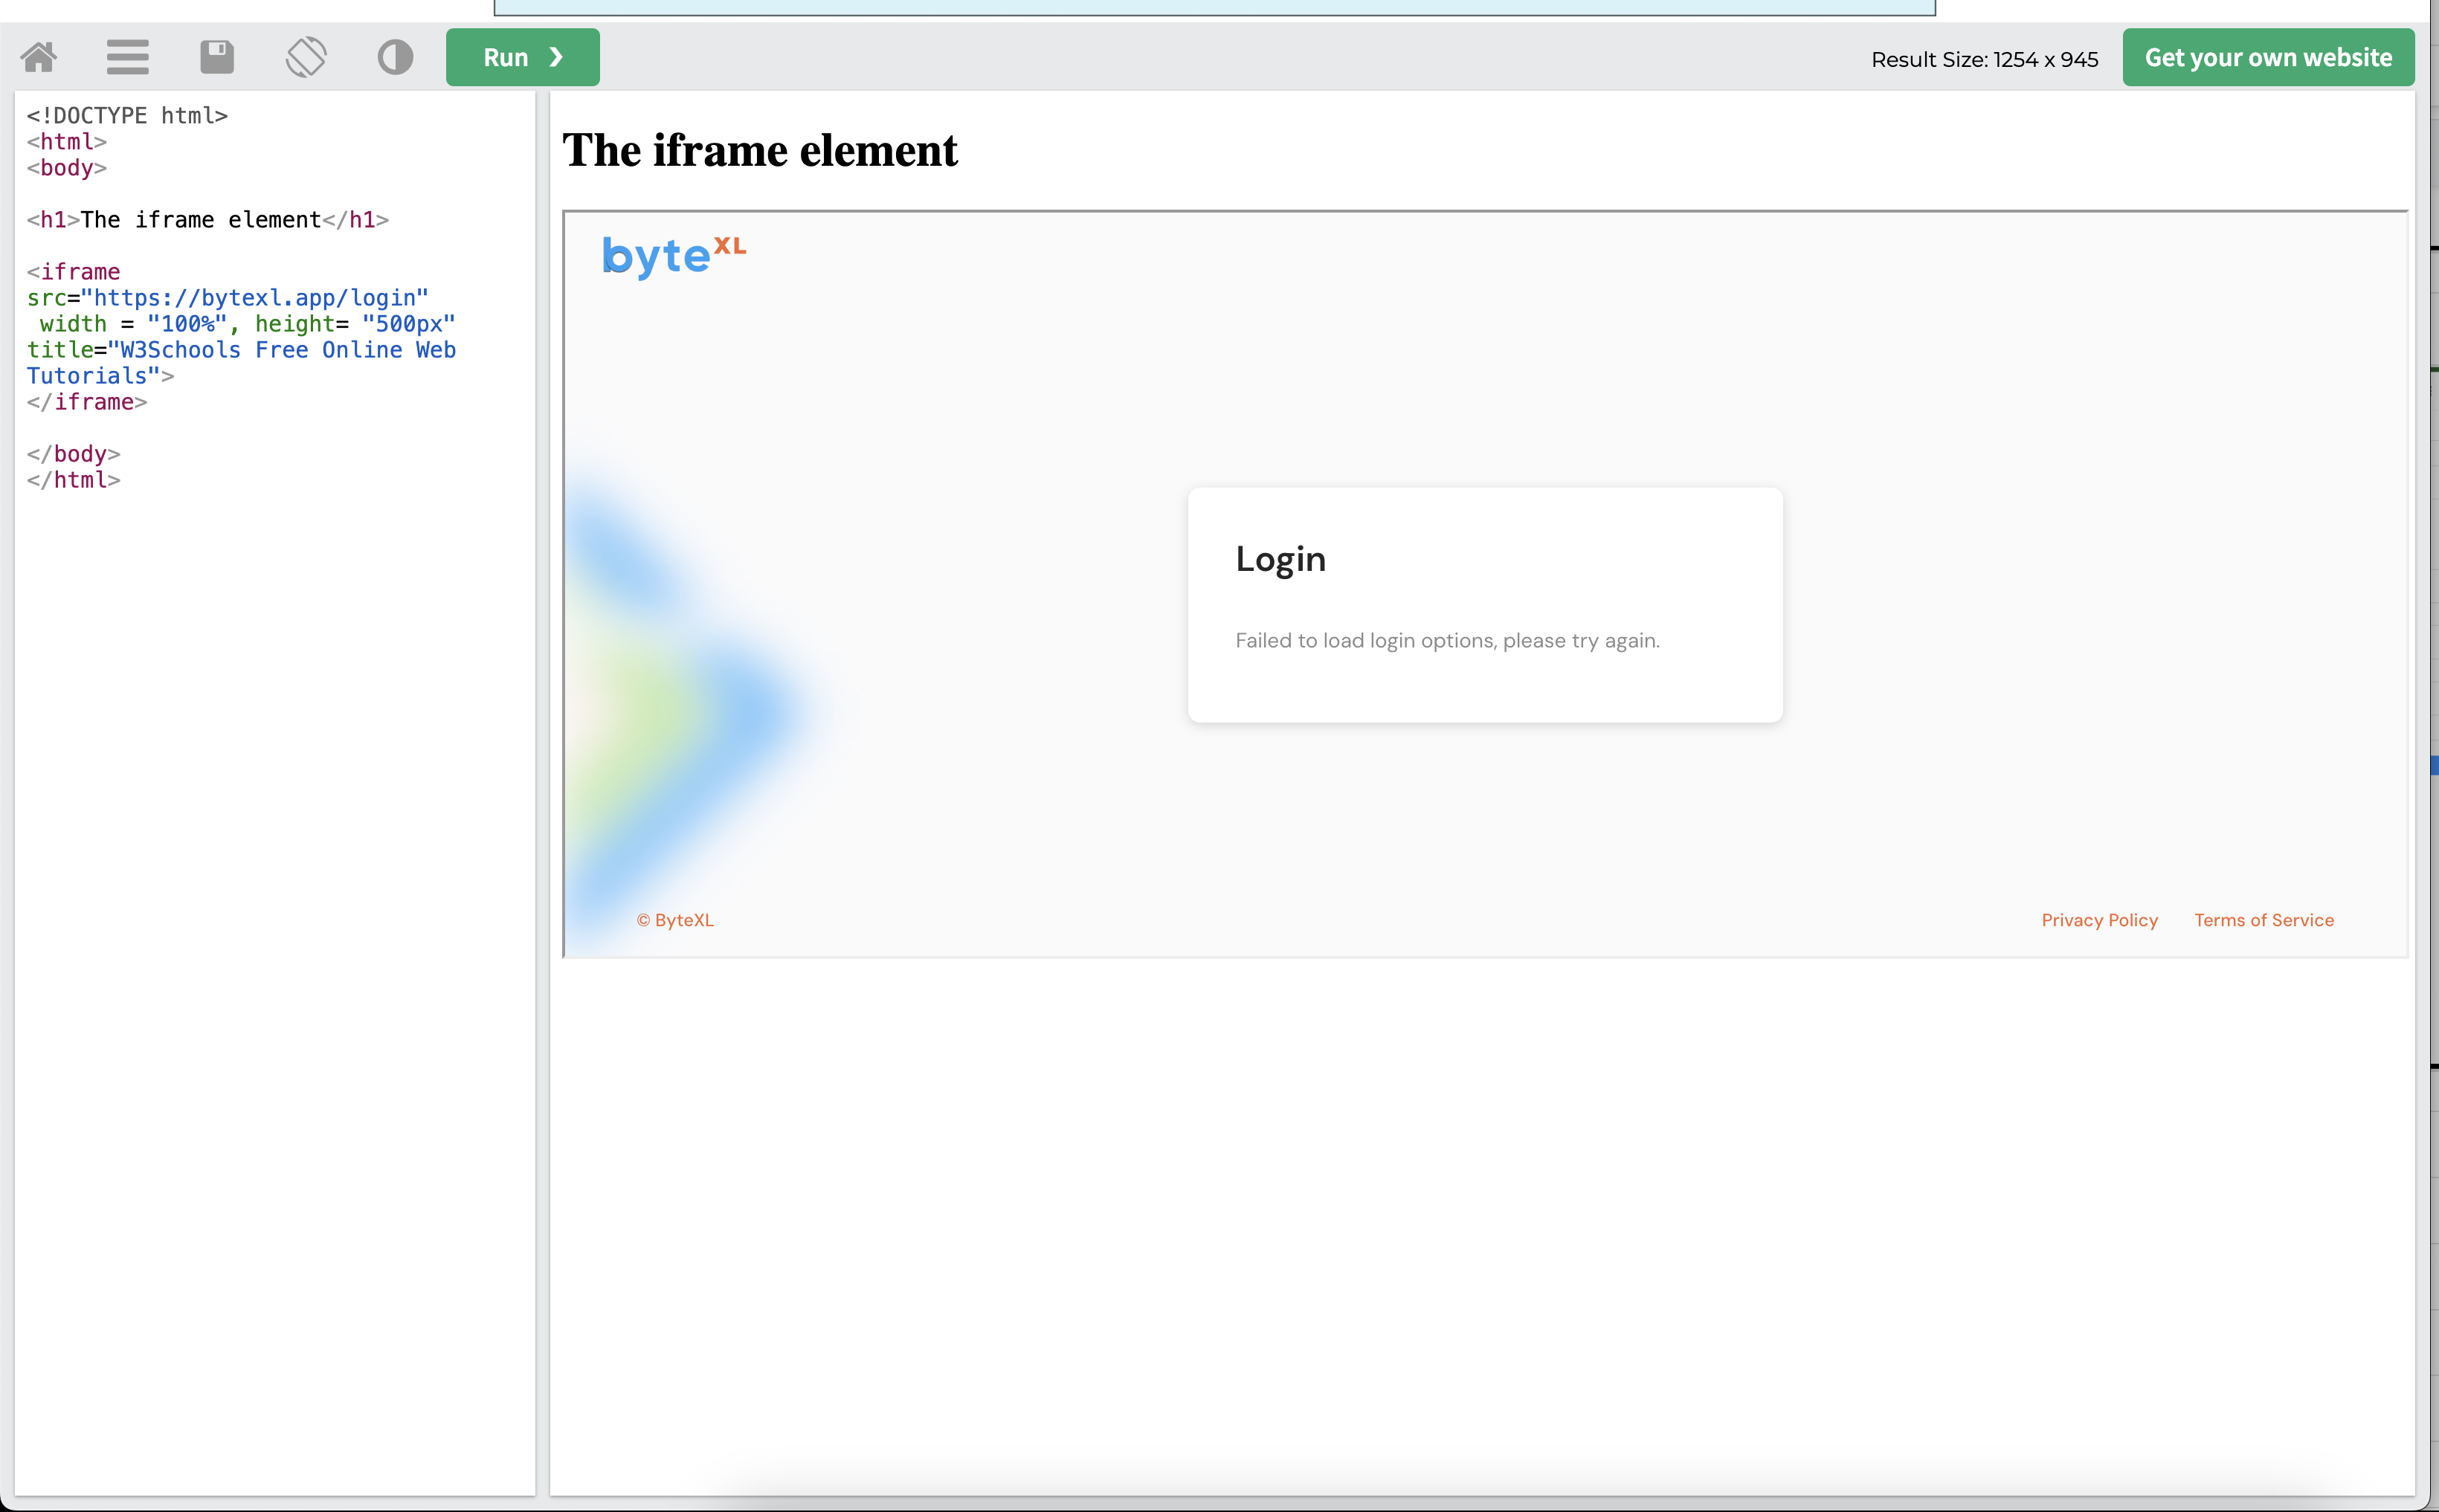Click the Login heading in the card
Screen dimensions: 2439x1512
coord(1280,559)
